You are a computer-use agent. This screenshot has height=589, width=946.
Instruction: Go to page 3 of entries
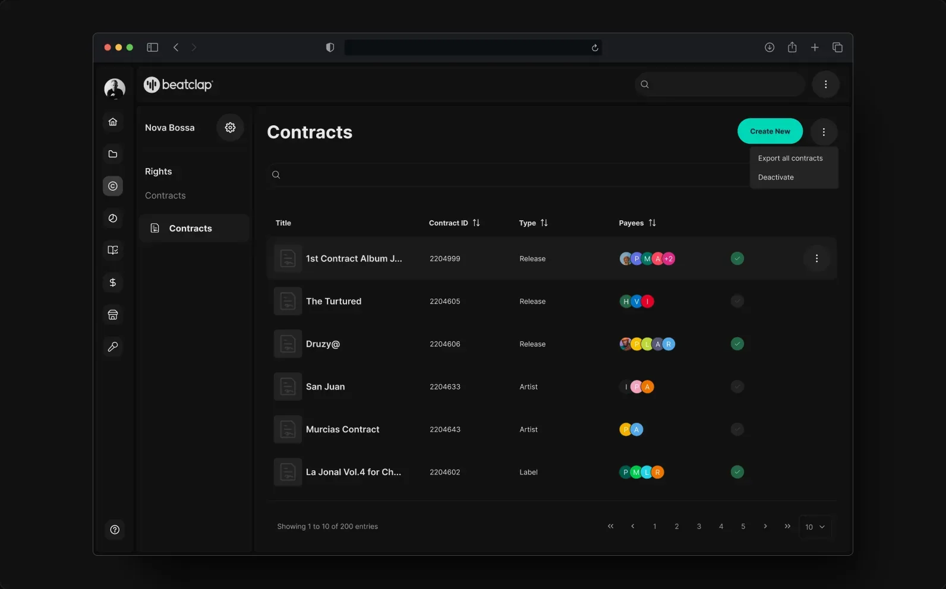coord(699,527)
